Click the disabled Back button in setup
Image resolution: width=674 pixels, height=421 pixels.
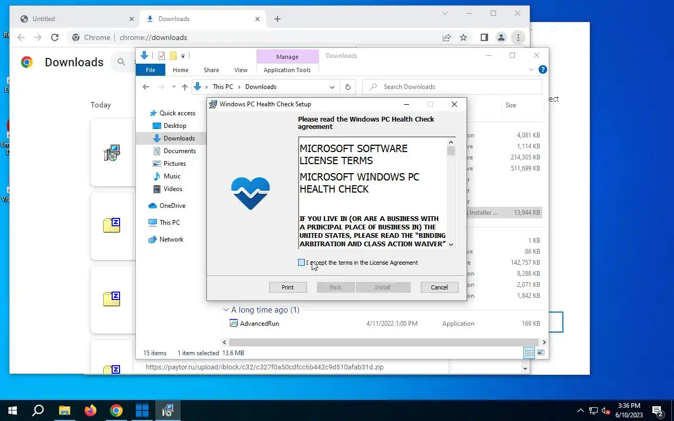pyautogui.click(x=335, y=287)
